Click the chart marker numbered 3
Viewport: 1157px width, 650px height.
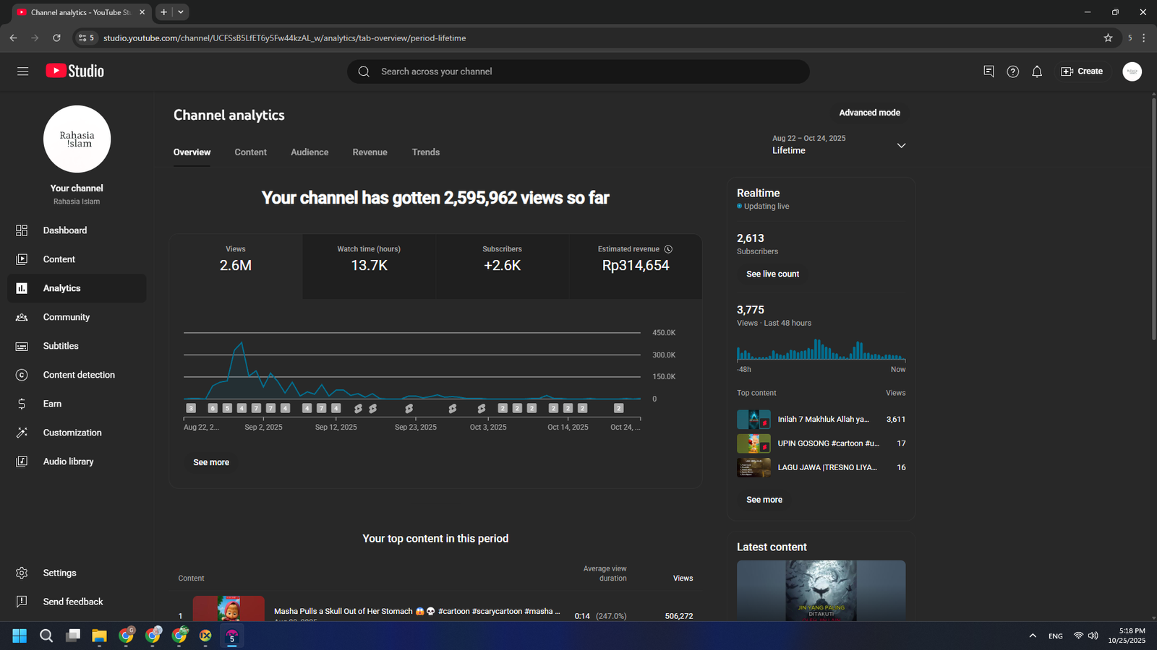click(191, 408)
